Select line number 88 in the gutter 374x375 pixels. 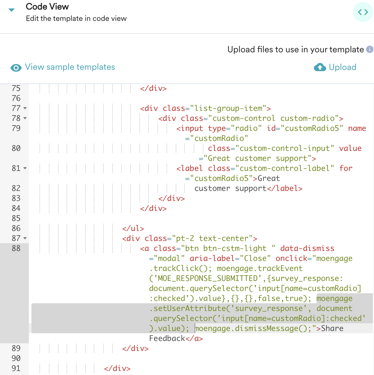[16, 249]
